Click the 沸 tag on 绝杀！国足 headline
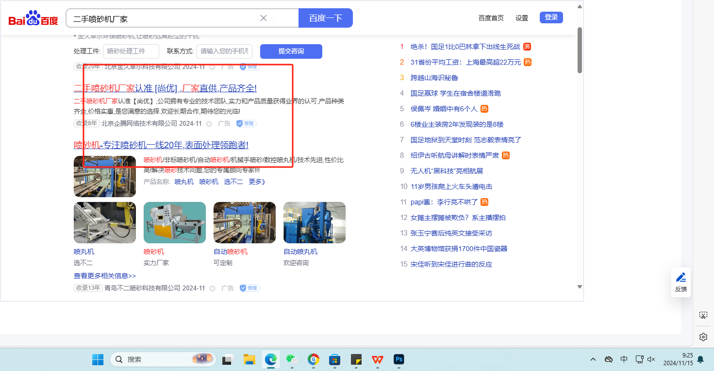Image resolution: width=714 pixels, height=371 pixels. point(527,47)
